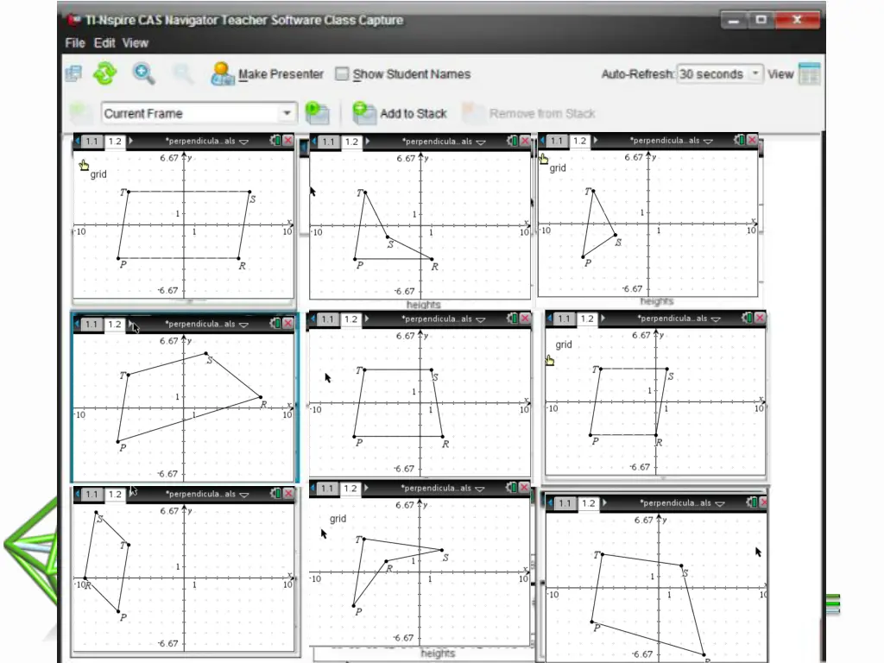Click the next-page arrow in the top-left capture
Viewport: 884px width, 663px height.
coord(131,141)
